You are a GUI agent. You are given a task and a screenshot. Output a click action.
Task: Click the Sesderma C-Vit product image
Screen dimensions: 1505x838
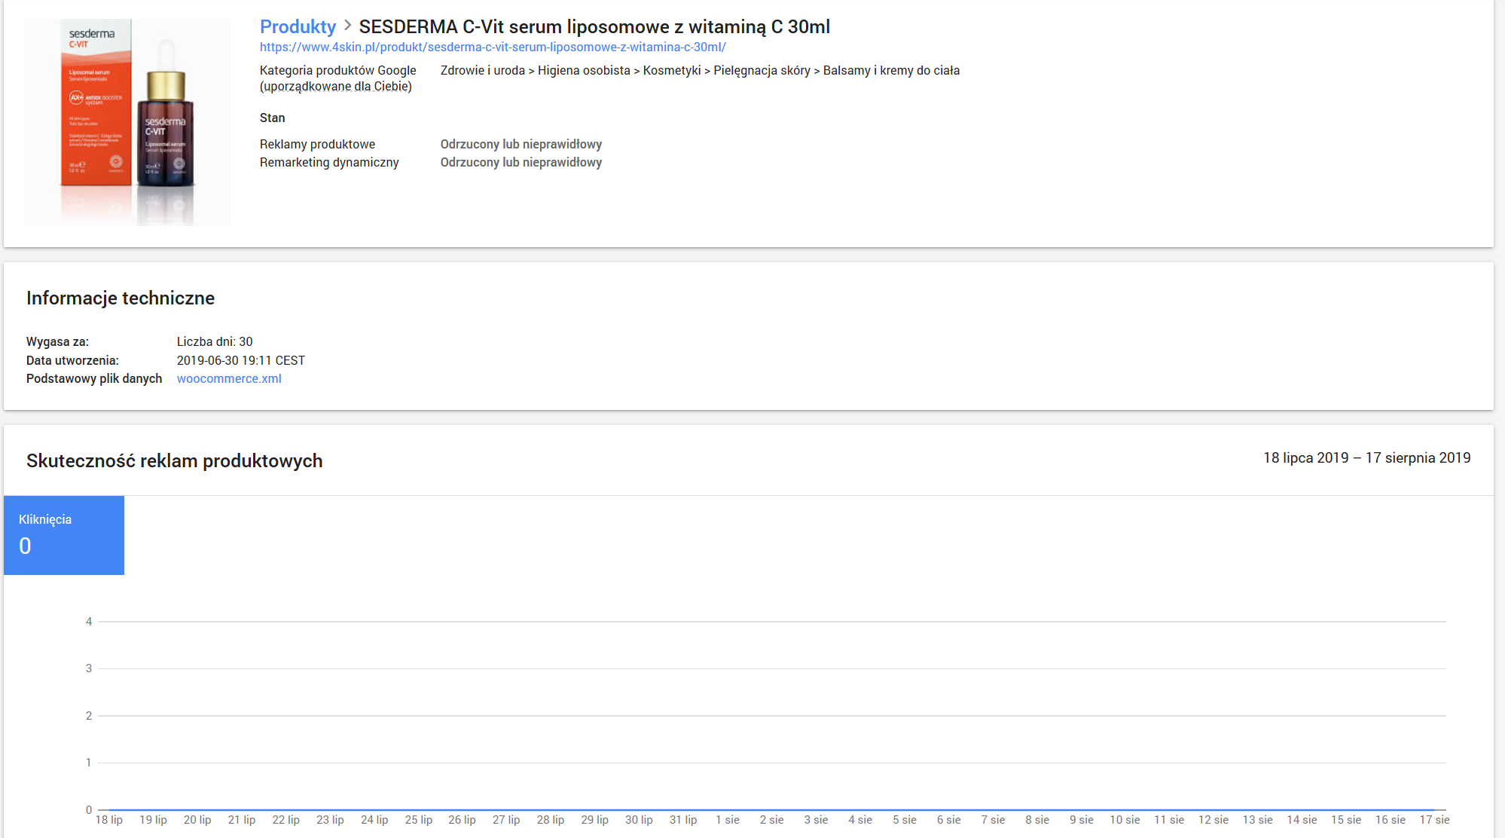(127, 122)
